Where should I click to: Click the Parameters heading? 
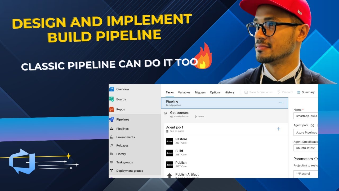(x=303, y=159)
